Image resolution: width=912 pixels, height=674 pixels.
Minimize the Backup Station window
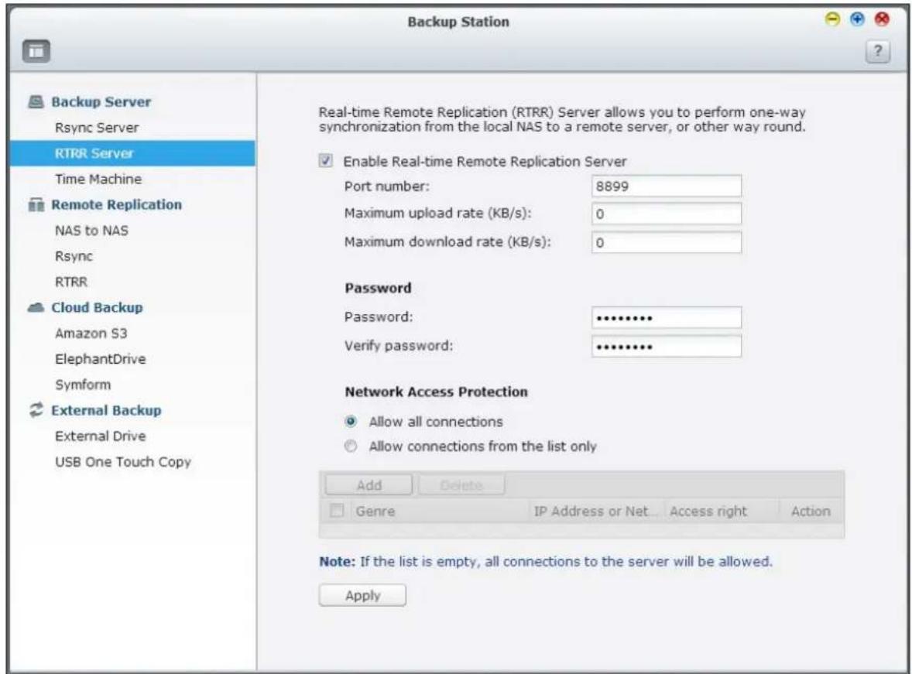[833, 19]
